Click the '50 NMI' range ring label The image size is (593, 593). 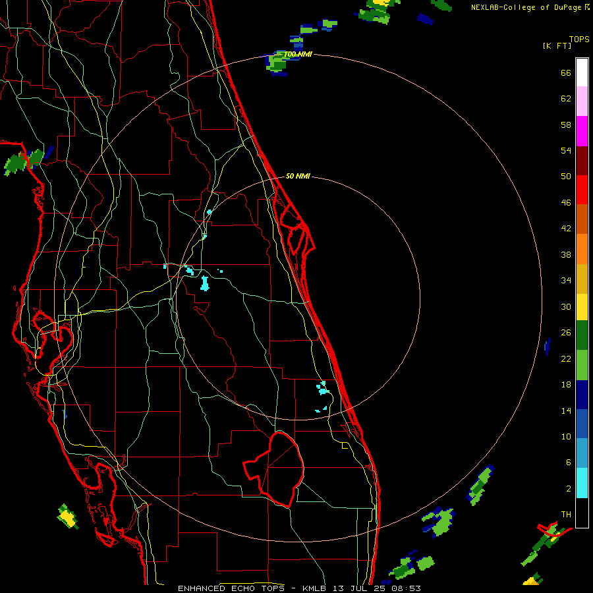[298, 176]
